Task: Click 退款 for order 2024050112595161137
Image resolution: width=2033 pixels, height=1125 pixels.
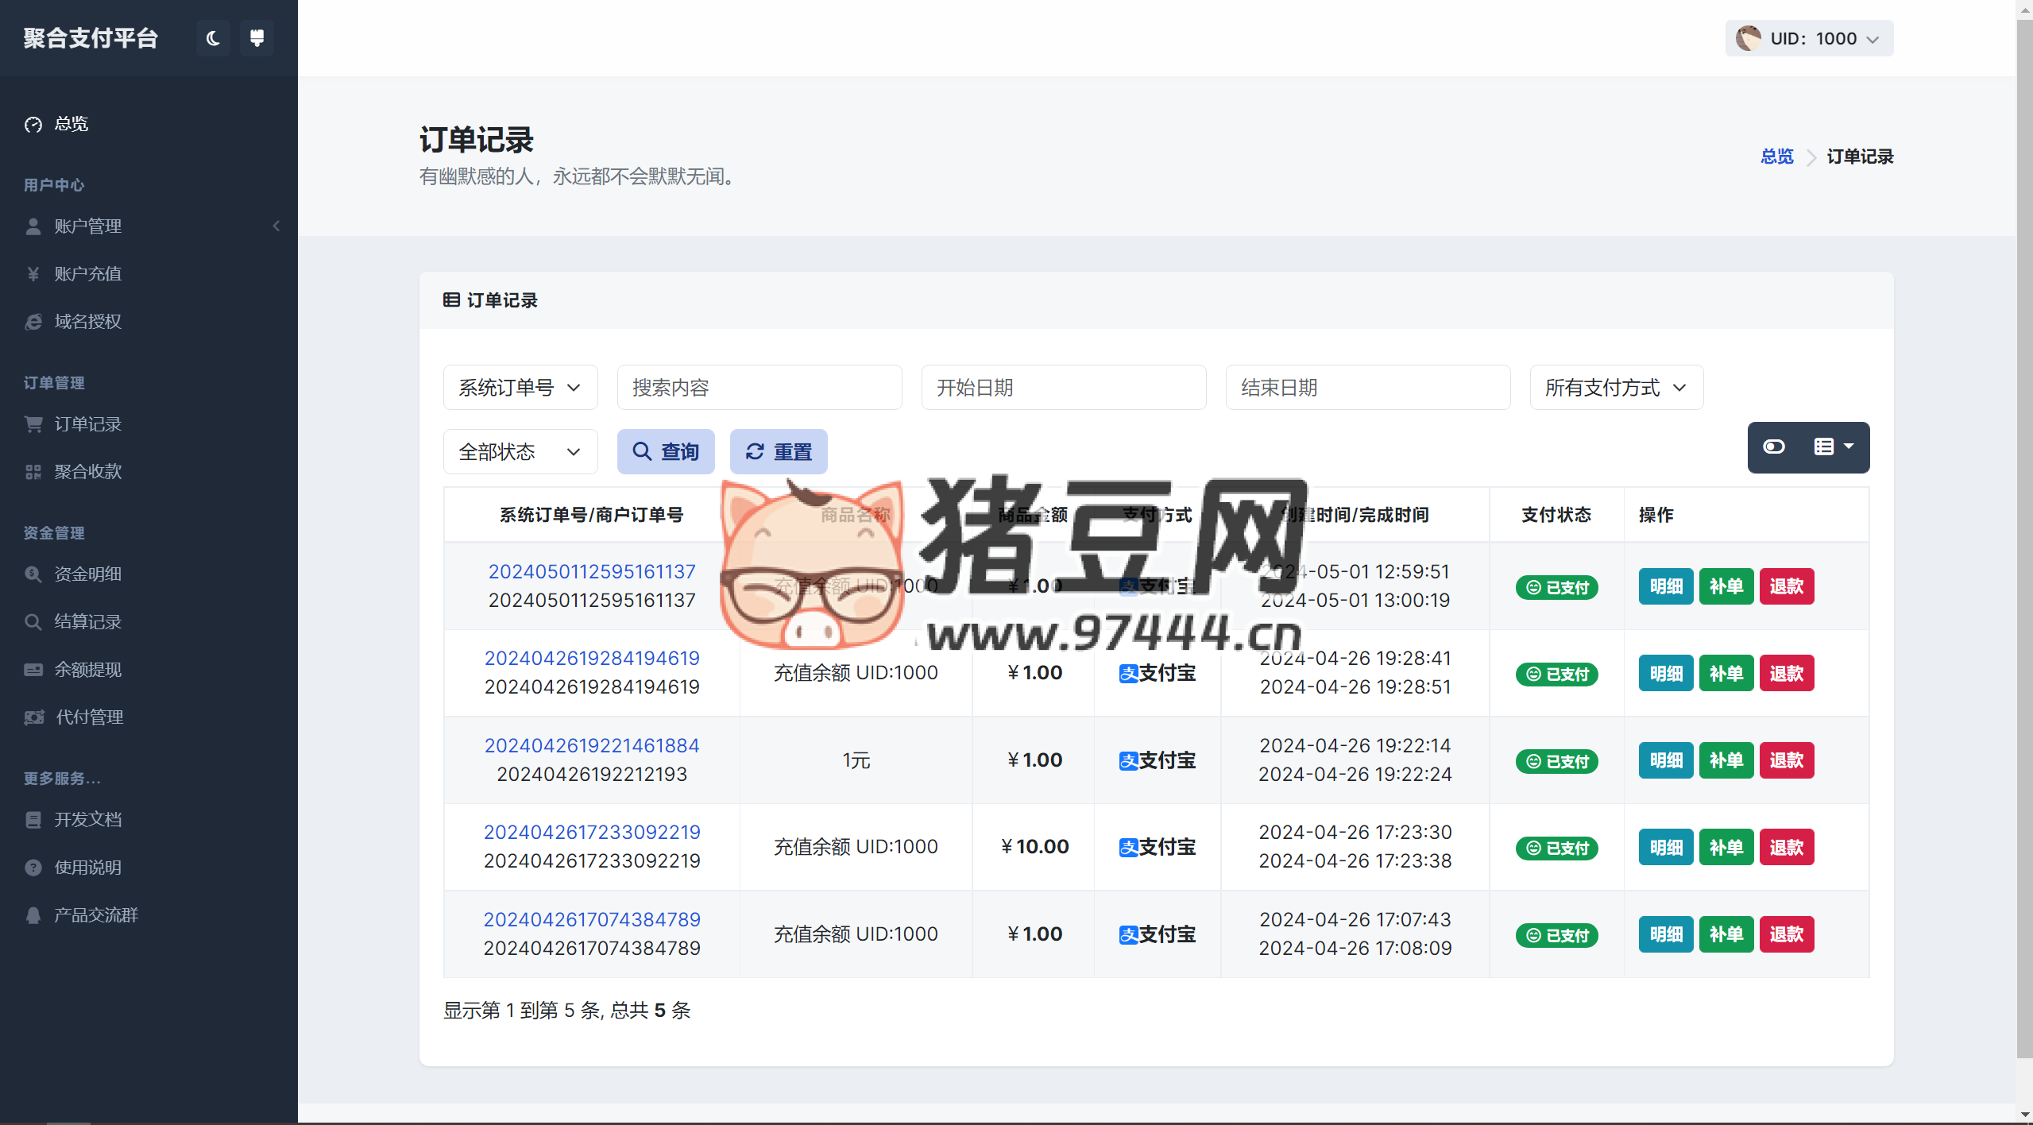Action: [x=1787, y=586]
